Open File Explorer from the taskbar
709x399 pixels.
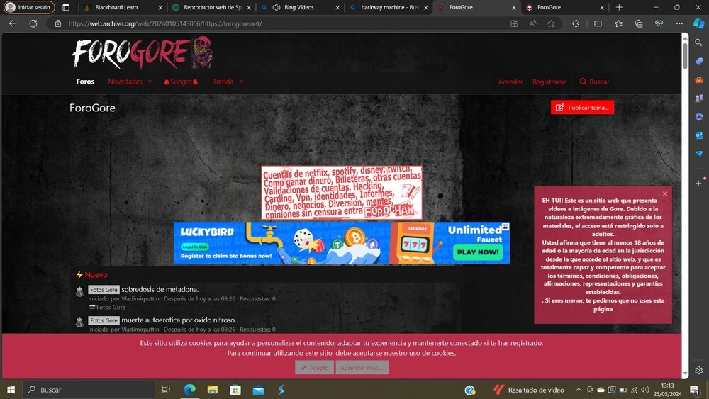(x=212, y=390)
